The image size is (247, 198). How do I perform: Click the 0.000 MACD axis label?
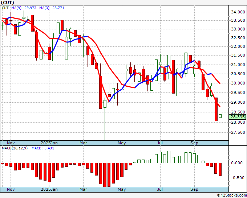pos(236,163)
